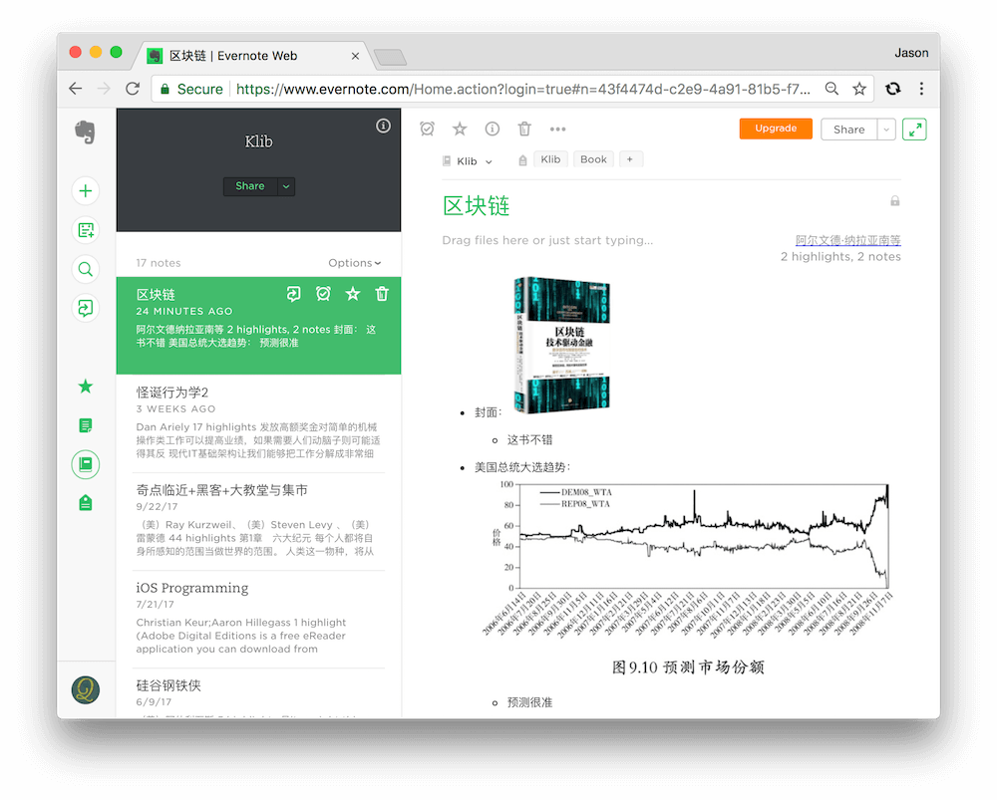Click the 预测很准 bullet text
This screenshot has height=800, width=997.
tap(529, 702)
